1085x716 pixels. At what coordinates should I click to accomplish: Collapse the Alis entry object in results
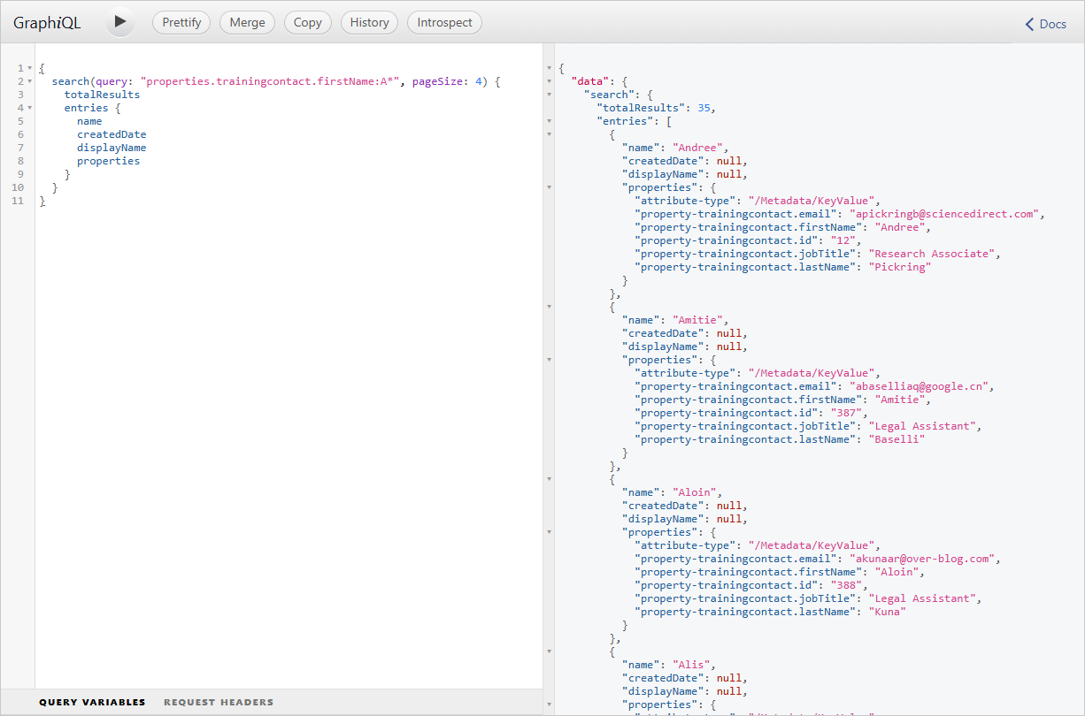549,651
